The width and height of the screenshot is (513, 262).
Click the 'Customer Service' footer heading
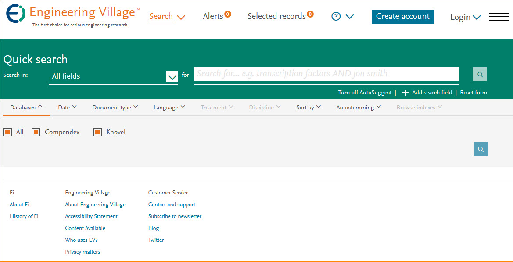pos(168,193)
